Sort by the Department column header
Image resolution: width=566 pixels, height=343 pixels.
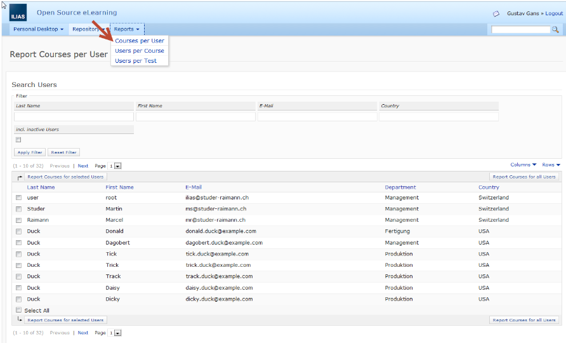[400, 187]
